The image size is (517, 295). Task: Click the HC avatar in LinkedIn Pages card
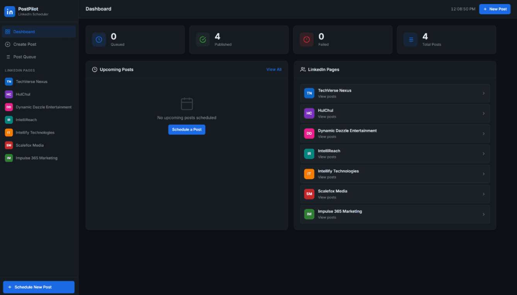point(309,113)
